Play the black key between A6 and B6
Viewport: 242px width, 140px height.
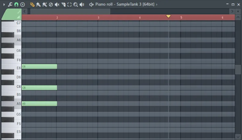(8, 35)
